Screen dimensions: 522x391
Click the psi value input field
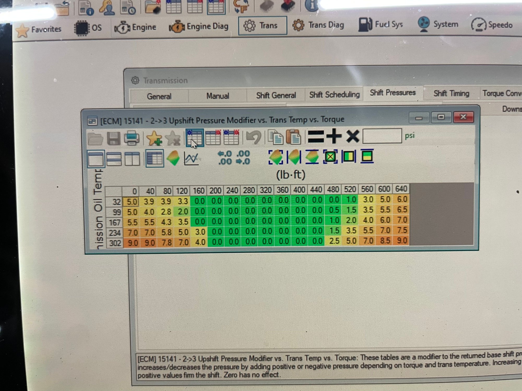coord(382,136)
